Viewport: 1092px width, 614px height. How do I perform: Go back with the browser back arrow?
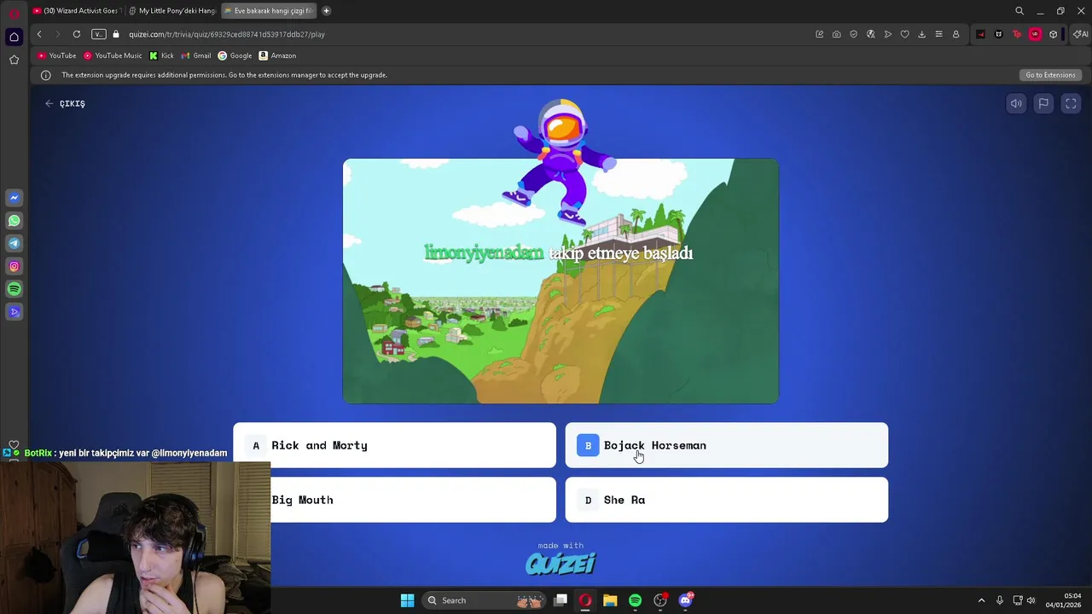point(39,34)
